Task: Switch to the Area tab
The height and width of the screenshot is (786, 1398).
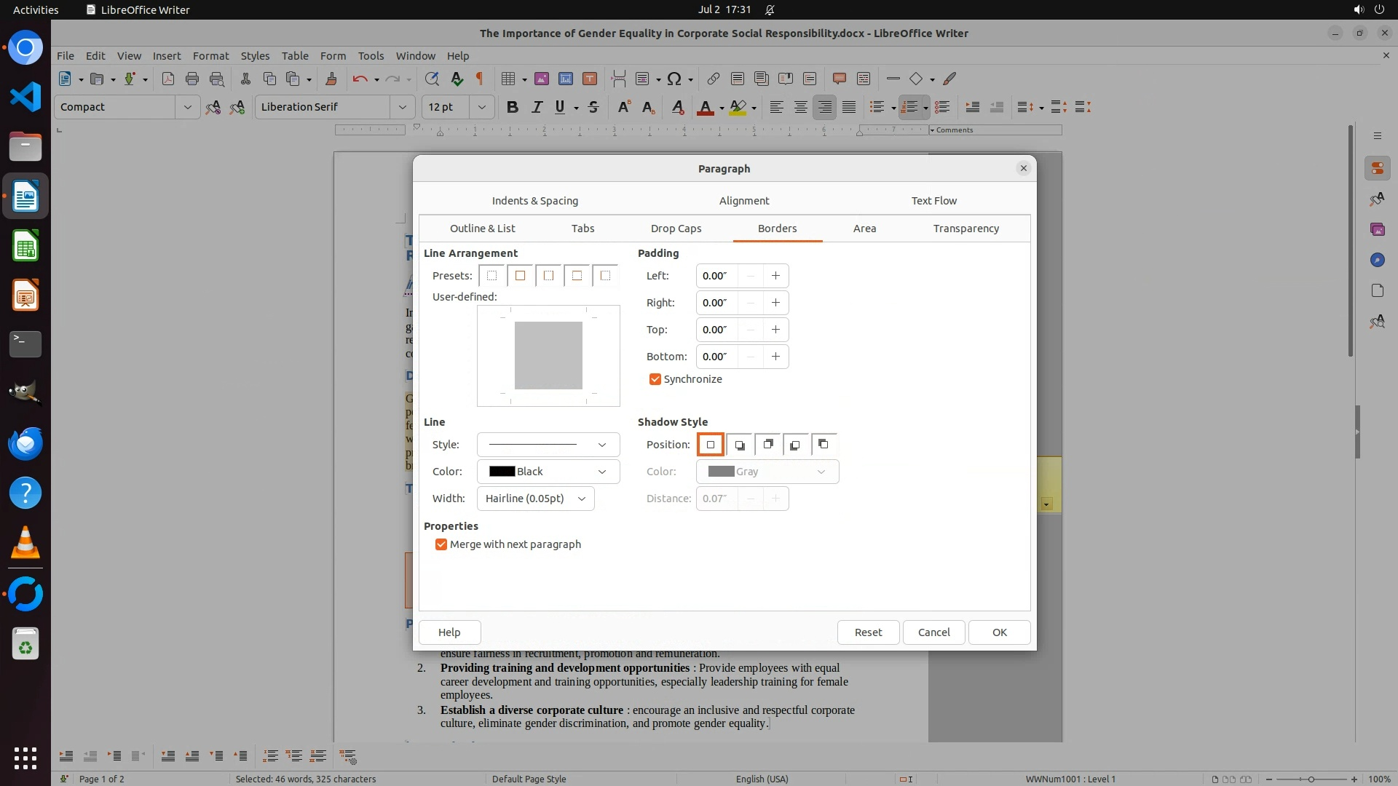Action: click(864, 229)
